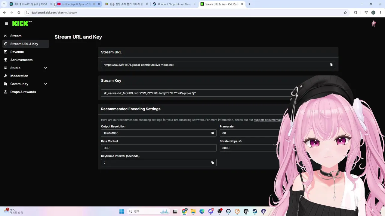
Task: Go back in browser
Action: [4, 13]
